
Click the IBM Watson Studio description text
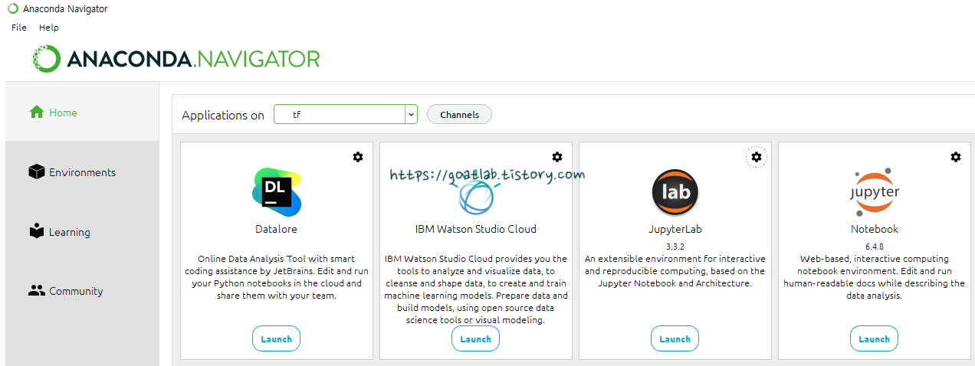click(x=476, y=289)
